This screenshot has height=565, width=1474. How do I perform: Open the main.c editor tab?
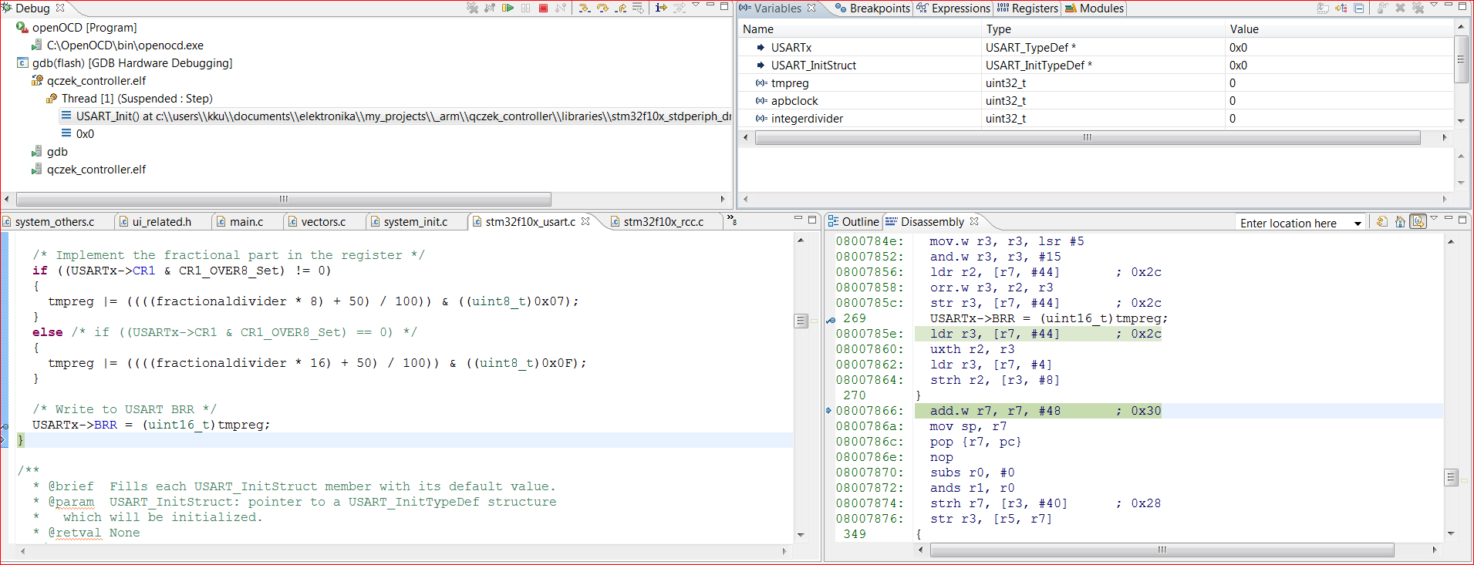(246, 222)
